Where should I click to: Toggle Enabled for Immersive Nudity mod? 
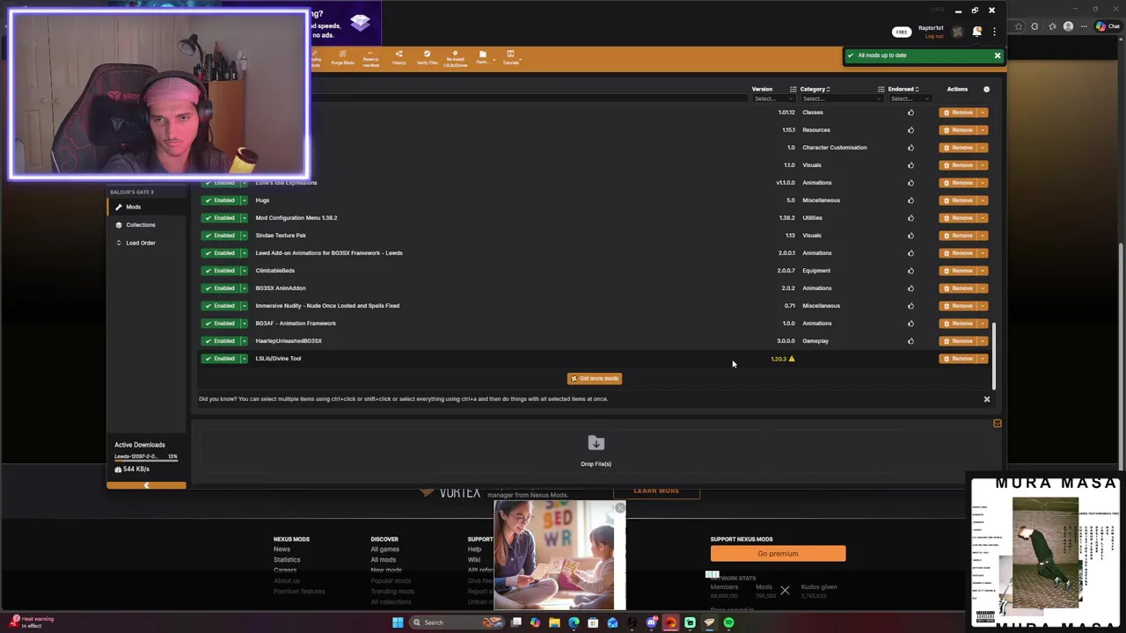pos(220,306)
